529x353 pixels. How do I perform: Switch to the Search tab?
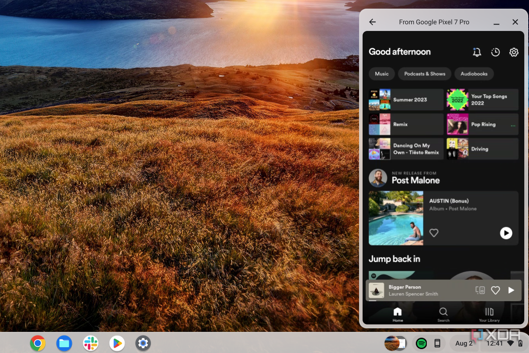[x=443, y=315]
